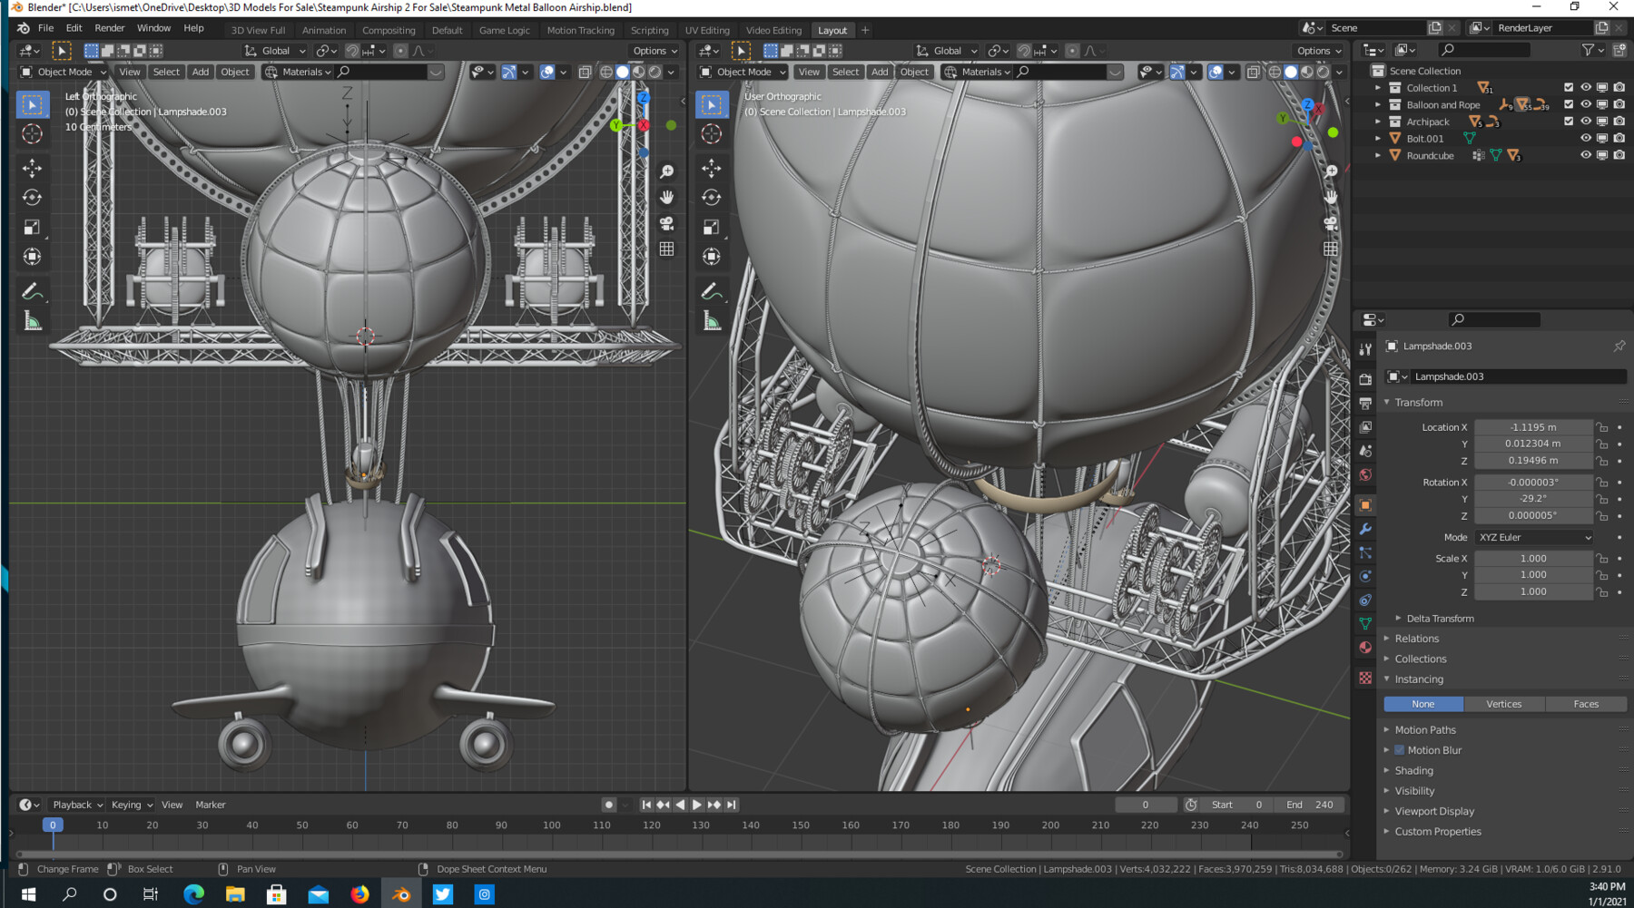Activate the Measure tool in the left toolbar
This screenshot has height=908, width=1634.
coord(33,319)
